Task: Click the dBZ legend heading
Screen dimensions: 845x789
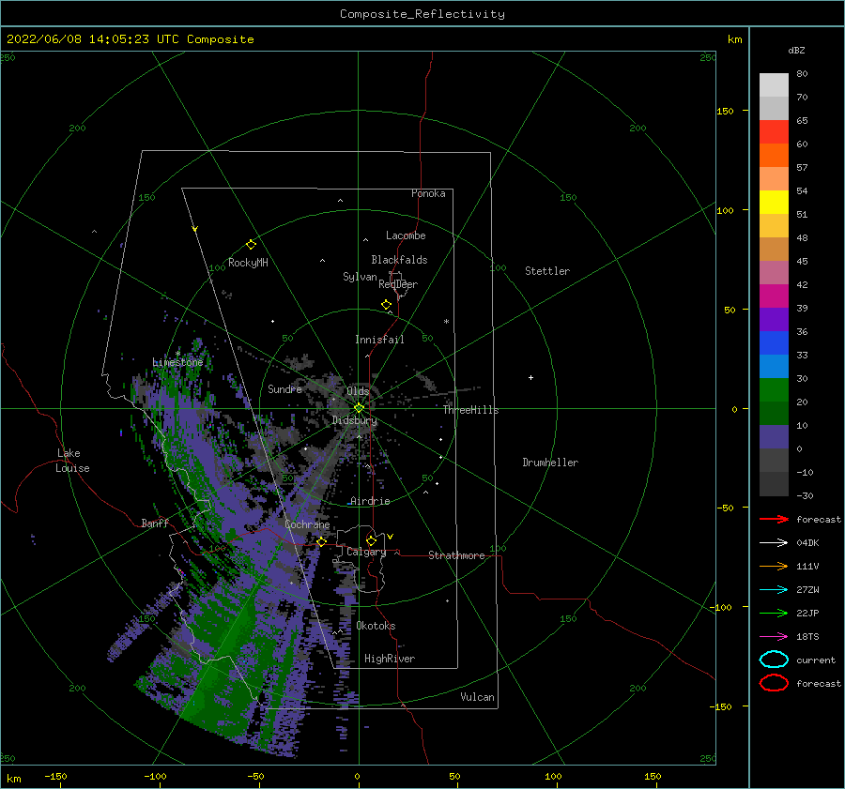Action: 796,50
